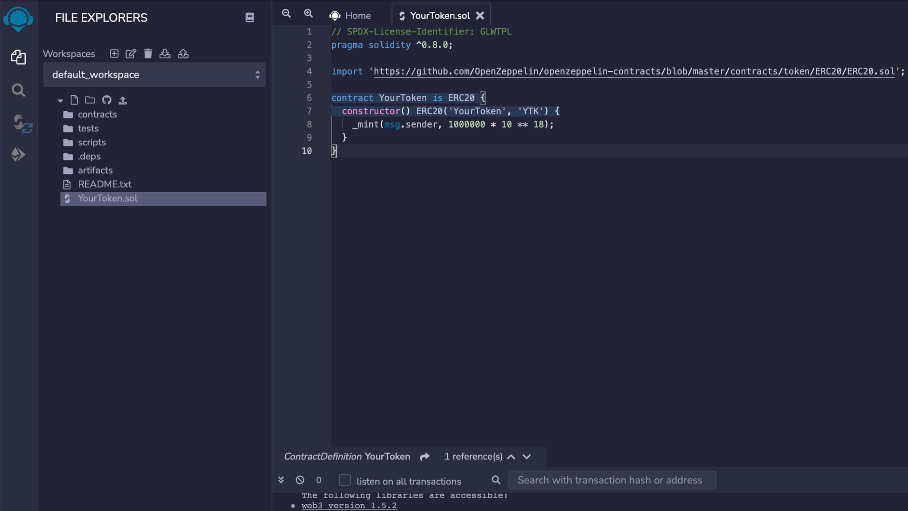Click the create new workspace icon

click(x=114, y=54)
